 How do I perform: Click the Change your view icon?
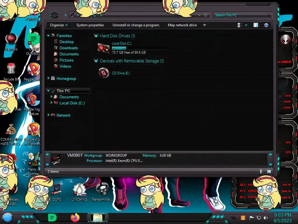(240, 25)
